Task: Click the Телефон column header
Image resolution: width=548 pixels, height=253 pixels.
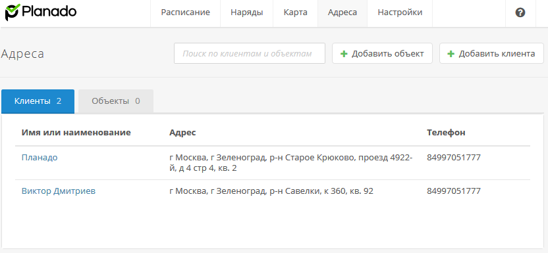Action: 446,133
